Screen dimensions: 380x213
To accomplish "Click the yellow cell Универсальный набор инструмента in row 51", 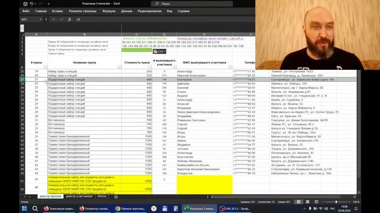I will 84,179.
